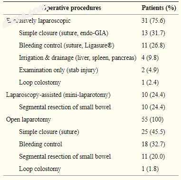This screenshot has height=180, width=181.
Task: Click the 'Open laparotomy' row label
Action: [x=29, y=120]
